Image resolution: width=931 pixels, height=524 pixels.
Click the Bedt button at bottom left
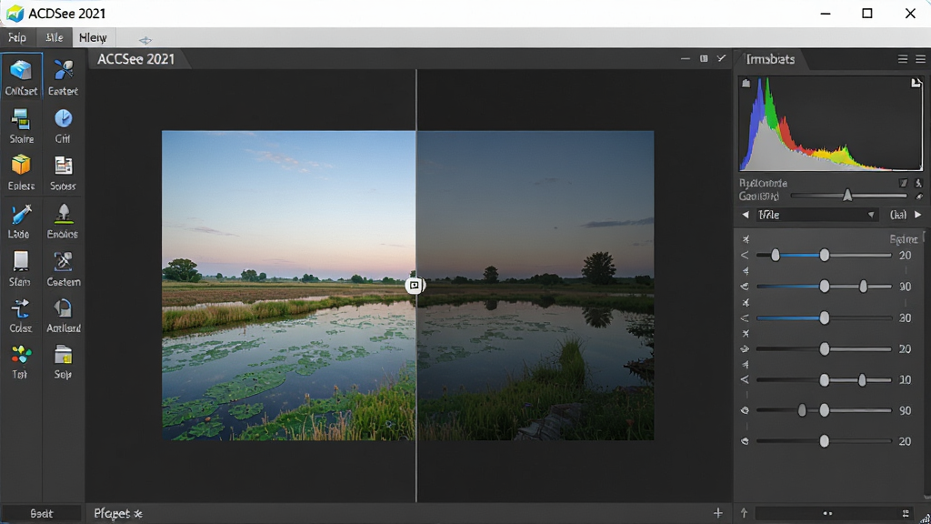[x=42, y=513]
